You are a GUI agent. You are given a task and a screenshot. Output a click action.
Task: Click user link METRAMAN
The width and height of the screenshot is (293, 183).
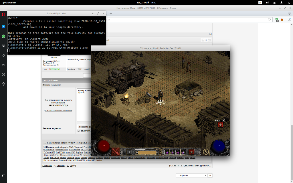(79, 160)
